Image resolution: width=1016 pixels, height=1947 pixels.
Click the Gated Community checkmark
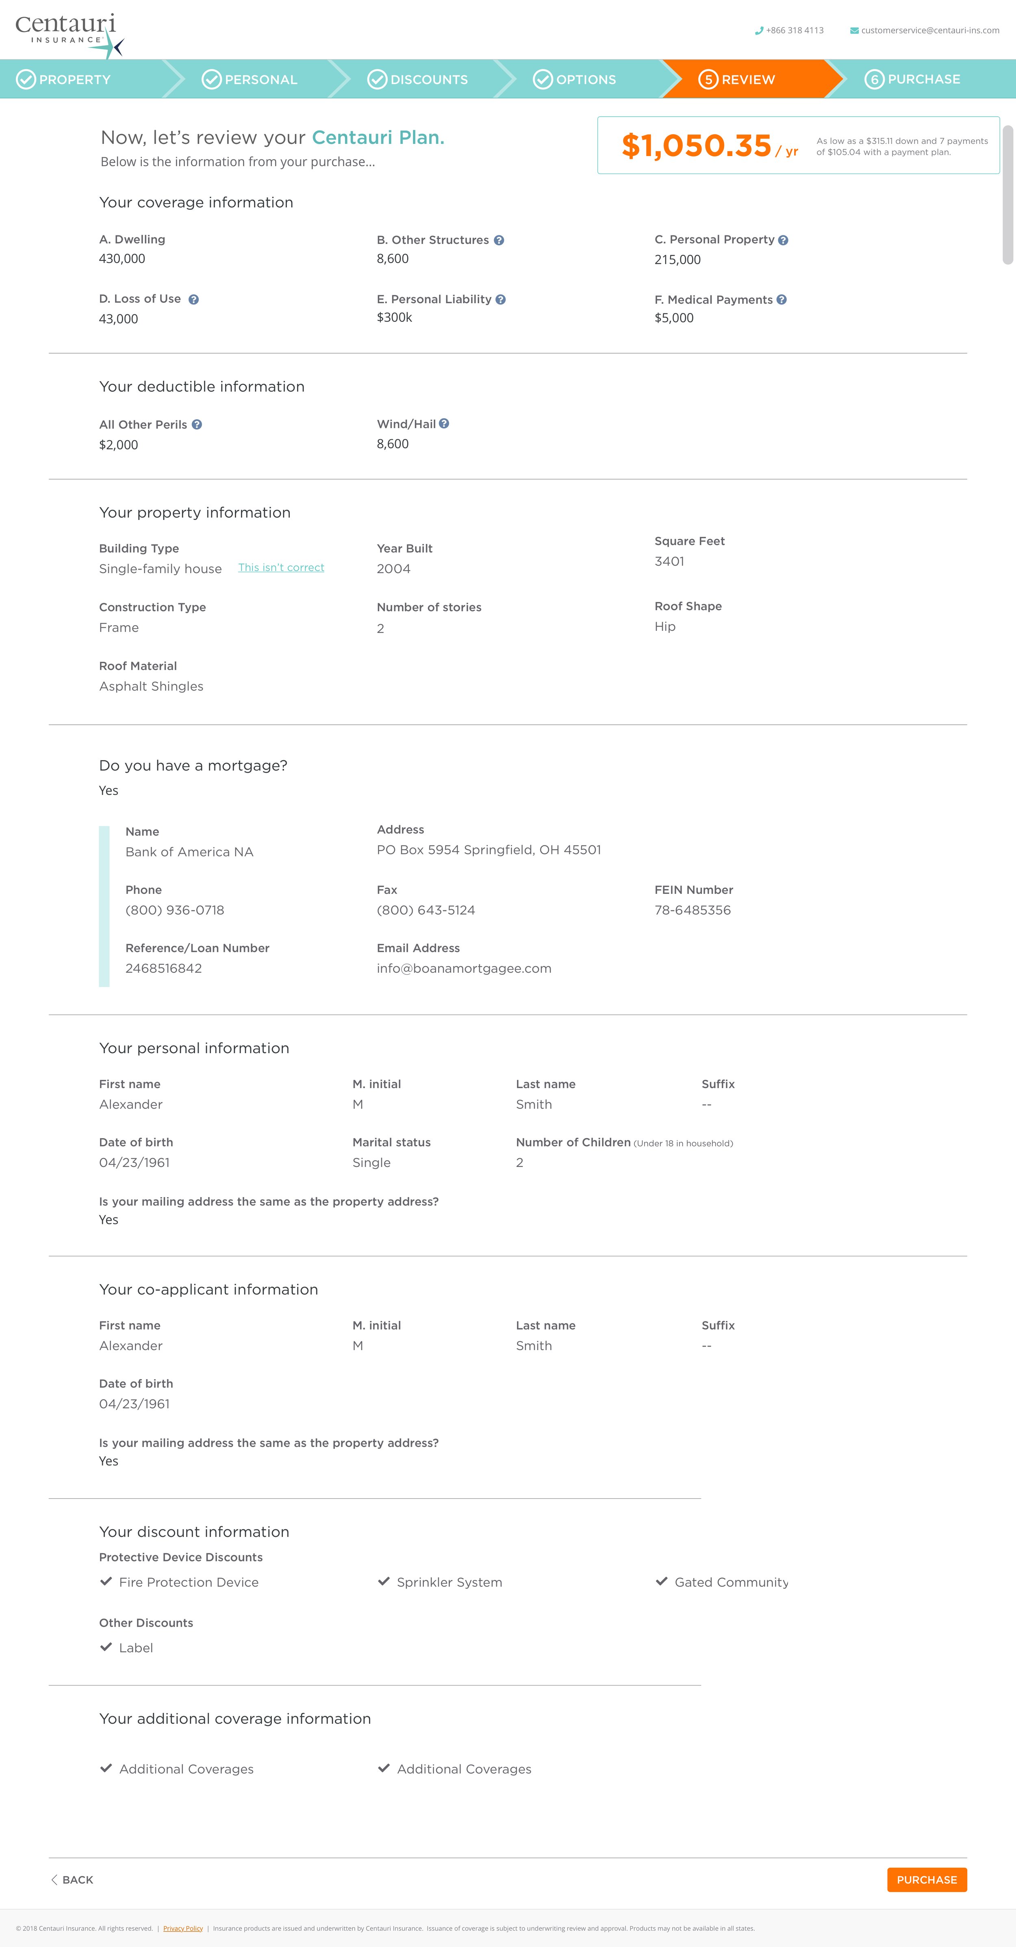coord(662,1581)
